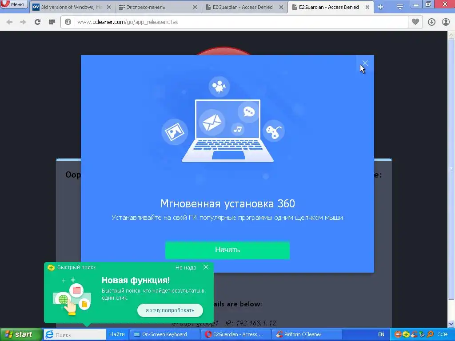455x341 pixels.
Task: Click the network computer tray icon
Action: pyautogui.click(x=422, y=334)
